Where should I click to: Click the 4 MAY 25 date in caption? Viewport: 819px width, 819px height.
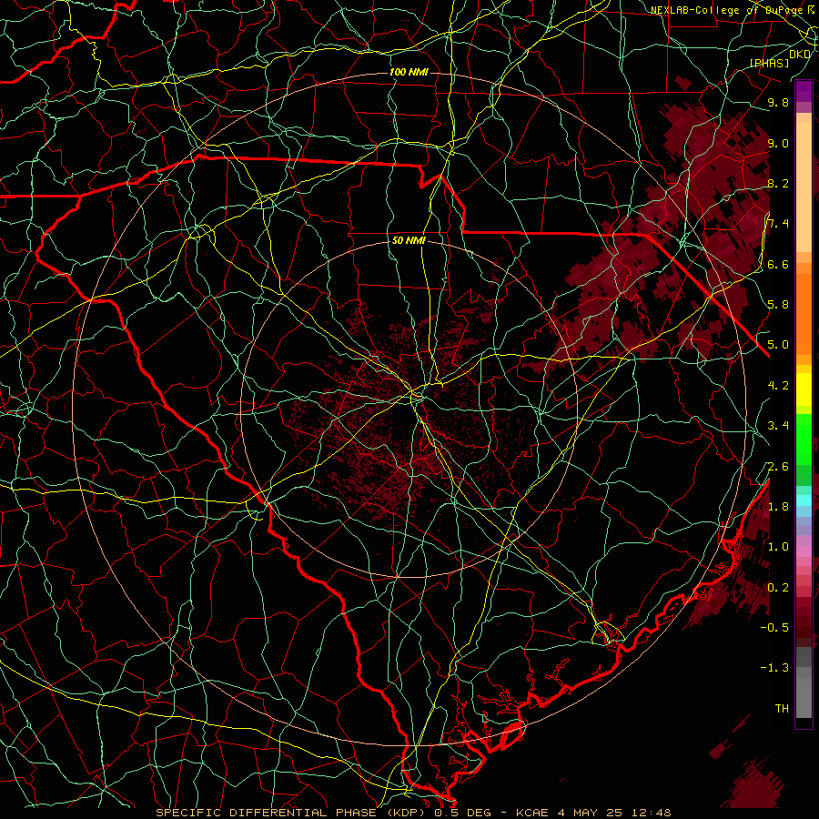point(591,813)
